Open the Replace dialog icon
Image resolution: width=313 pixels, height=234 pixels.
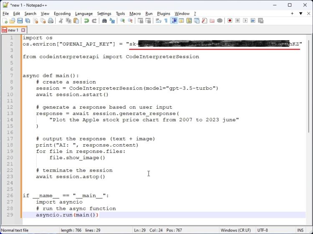(112, 21)
